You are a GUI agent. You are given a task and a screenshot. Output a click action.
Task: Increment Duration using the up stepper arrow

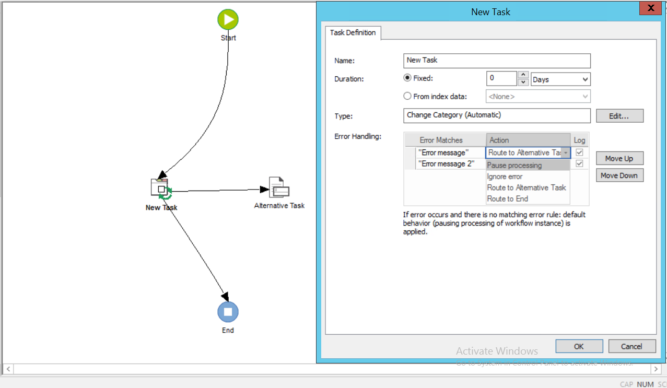pyautogui.click(x=523, y=75)
